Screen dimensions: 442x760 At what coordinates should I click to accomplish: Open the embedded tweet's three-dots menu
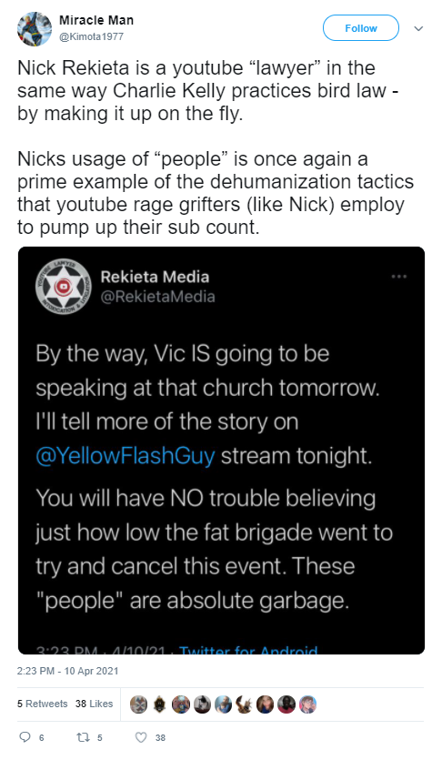click(x=398, y=277)
